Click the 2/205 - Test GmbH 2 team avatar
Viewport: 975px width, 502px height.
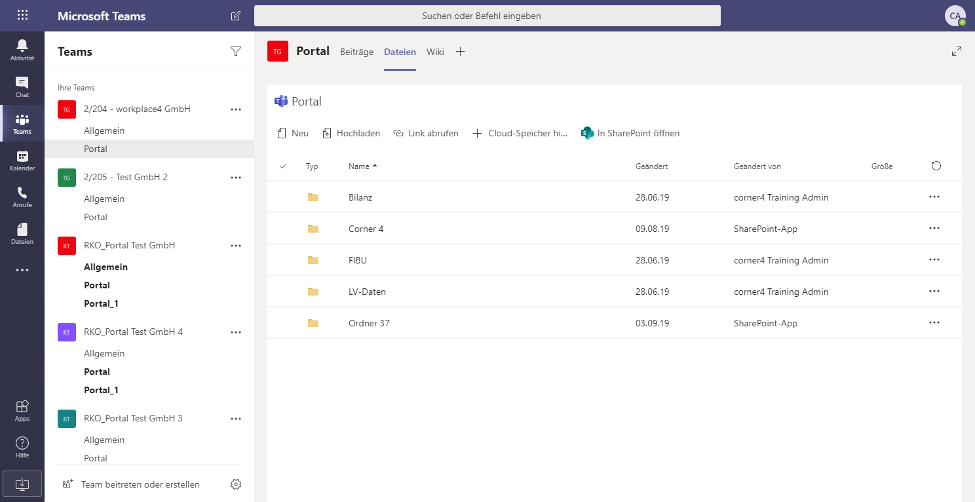click(x=67, y=178)
